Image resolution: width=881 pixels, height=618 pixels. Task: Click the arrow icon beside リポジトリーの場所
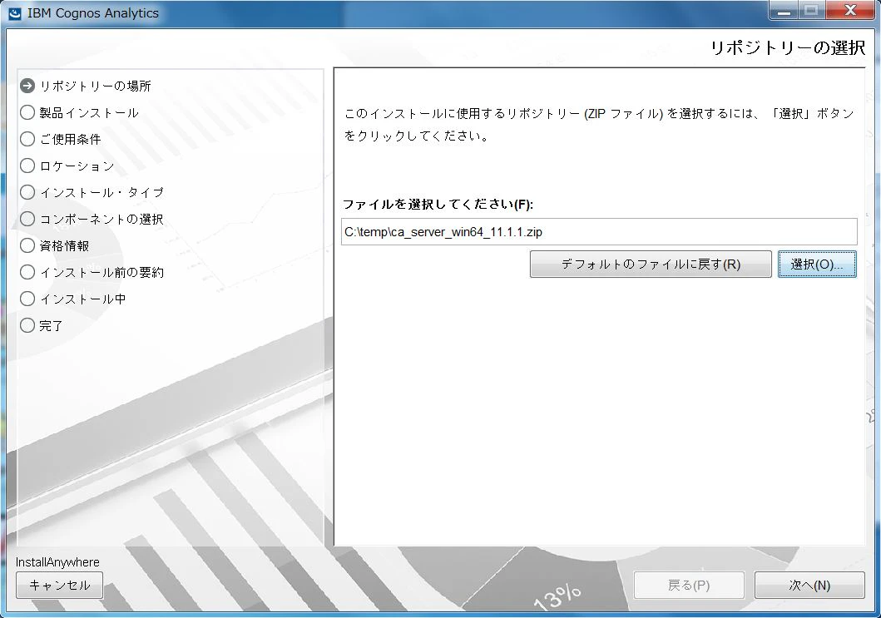click(27, 86)
